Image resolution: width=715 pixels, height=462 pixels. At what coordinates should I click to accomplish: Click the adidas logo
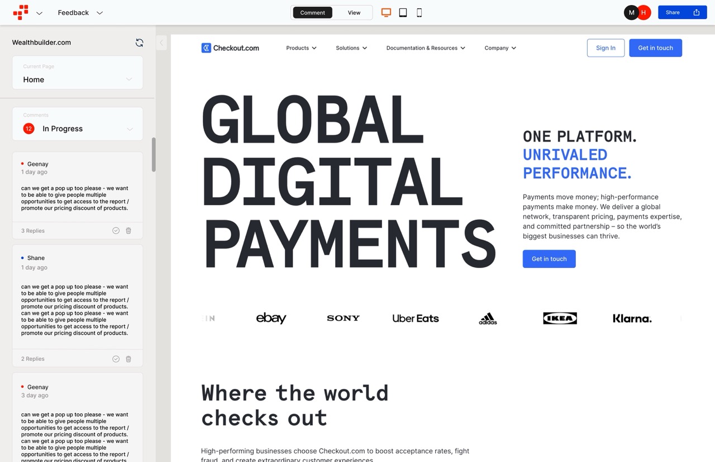coord(488,318)
